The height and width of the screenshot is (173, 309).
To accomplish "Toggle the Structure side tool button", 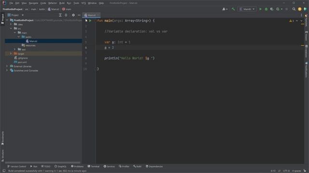I will 2,156.
